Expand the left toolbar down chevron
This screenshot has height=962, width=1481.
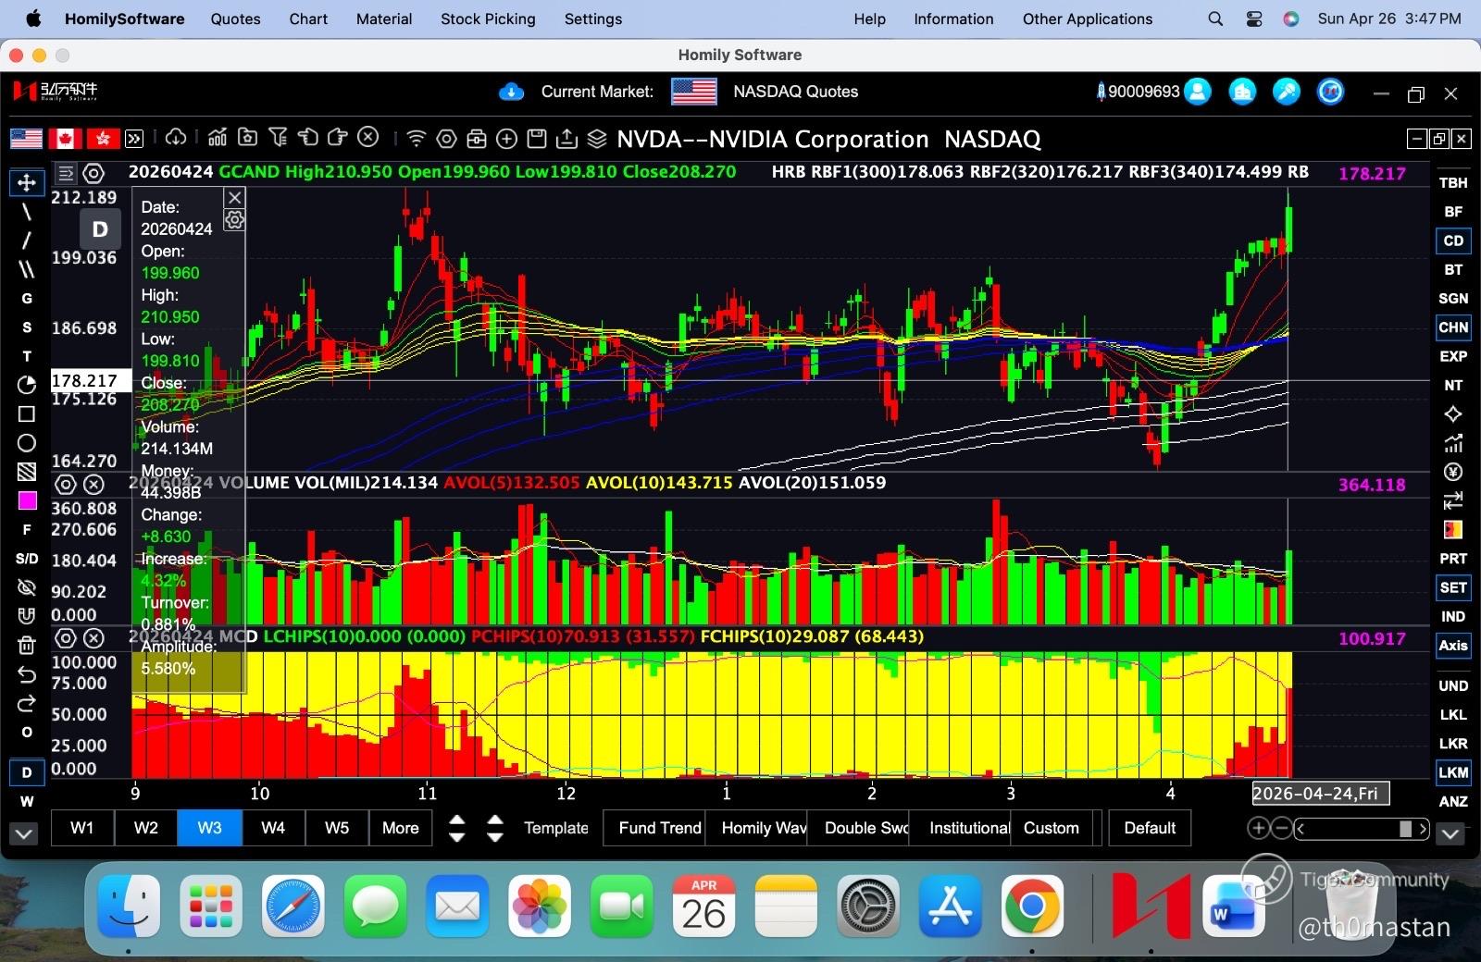coord(24,833)
